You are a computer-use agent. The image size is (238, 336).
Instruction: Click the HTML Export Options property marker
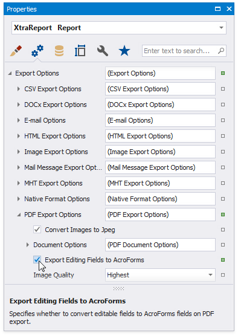click(223, 136)
